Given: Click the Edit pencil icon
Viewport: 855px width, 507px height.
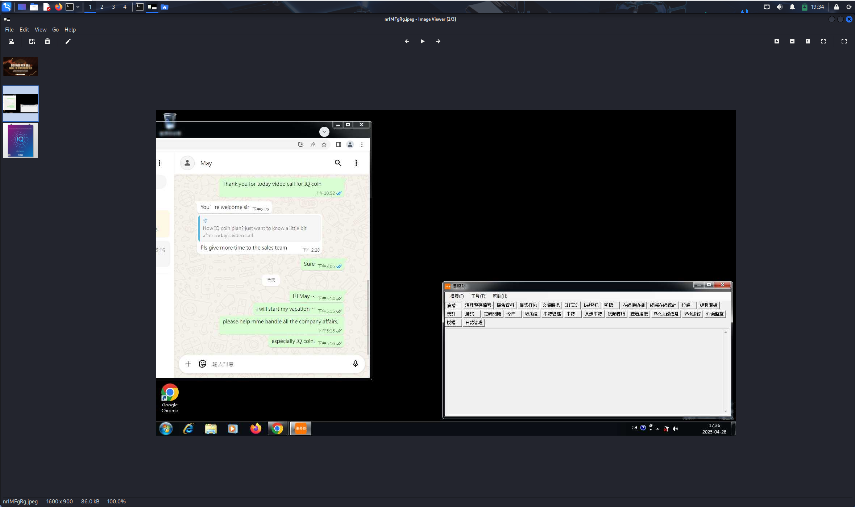Looking at the screenshot, I should point(68,41).
